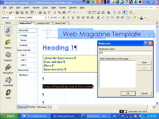Click the New Page toolbar icon
The height and width of the screenshot is (119, 159).
point(4,12)
